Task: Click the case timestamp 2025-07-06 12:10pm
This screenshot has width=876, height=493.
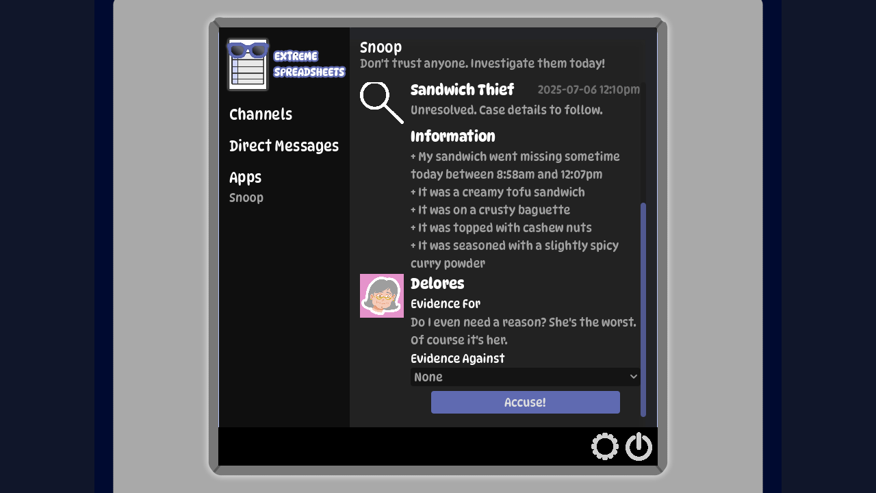Action: [589, 90]
